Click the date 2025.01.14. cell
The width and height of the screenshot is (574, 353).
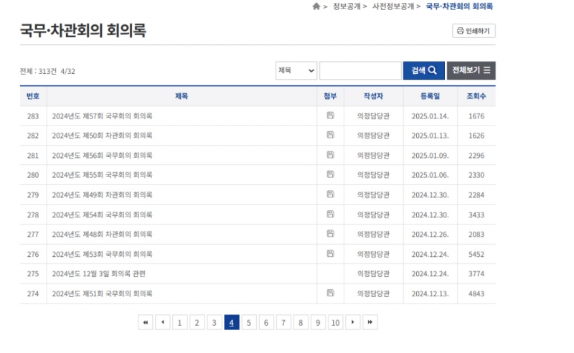(430, 116)
